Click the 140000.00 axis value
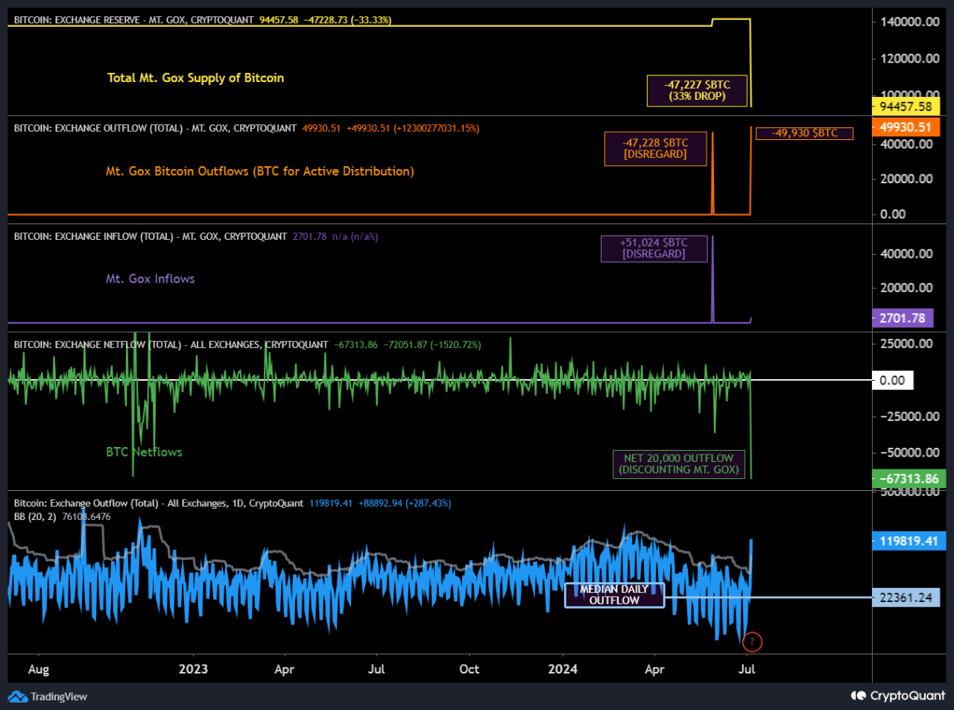This screenshot has width=954, height=710. (x=910, y=22)
